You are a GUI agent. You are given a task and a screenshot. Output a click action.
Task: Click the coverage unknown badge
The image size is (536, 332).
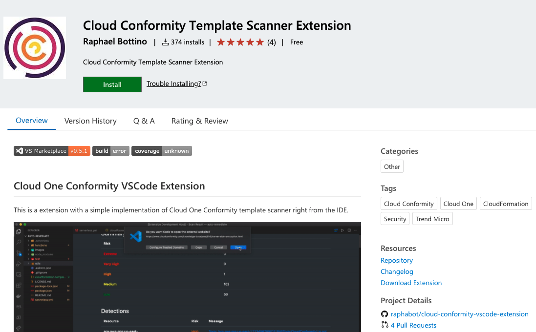tap(162, 151)
